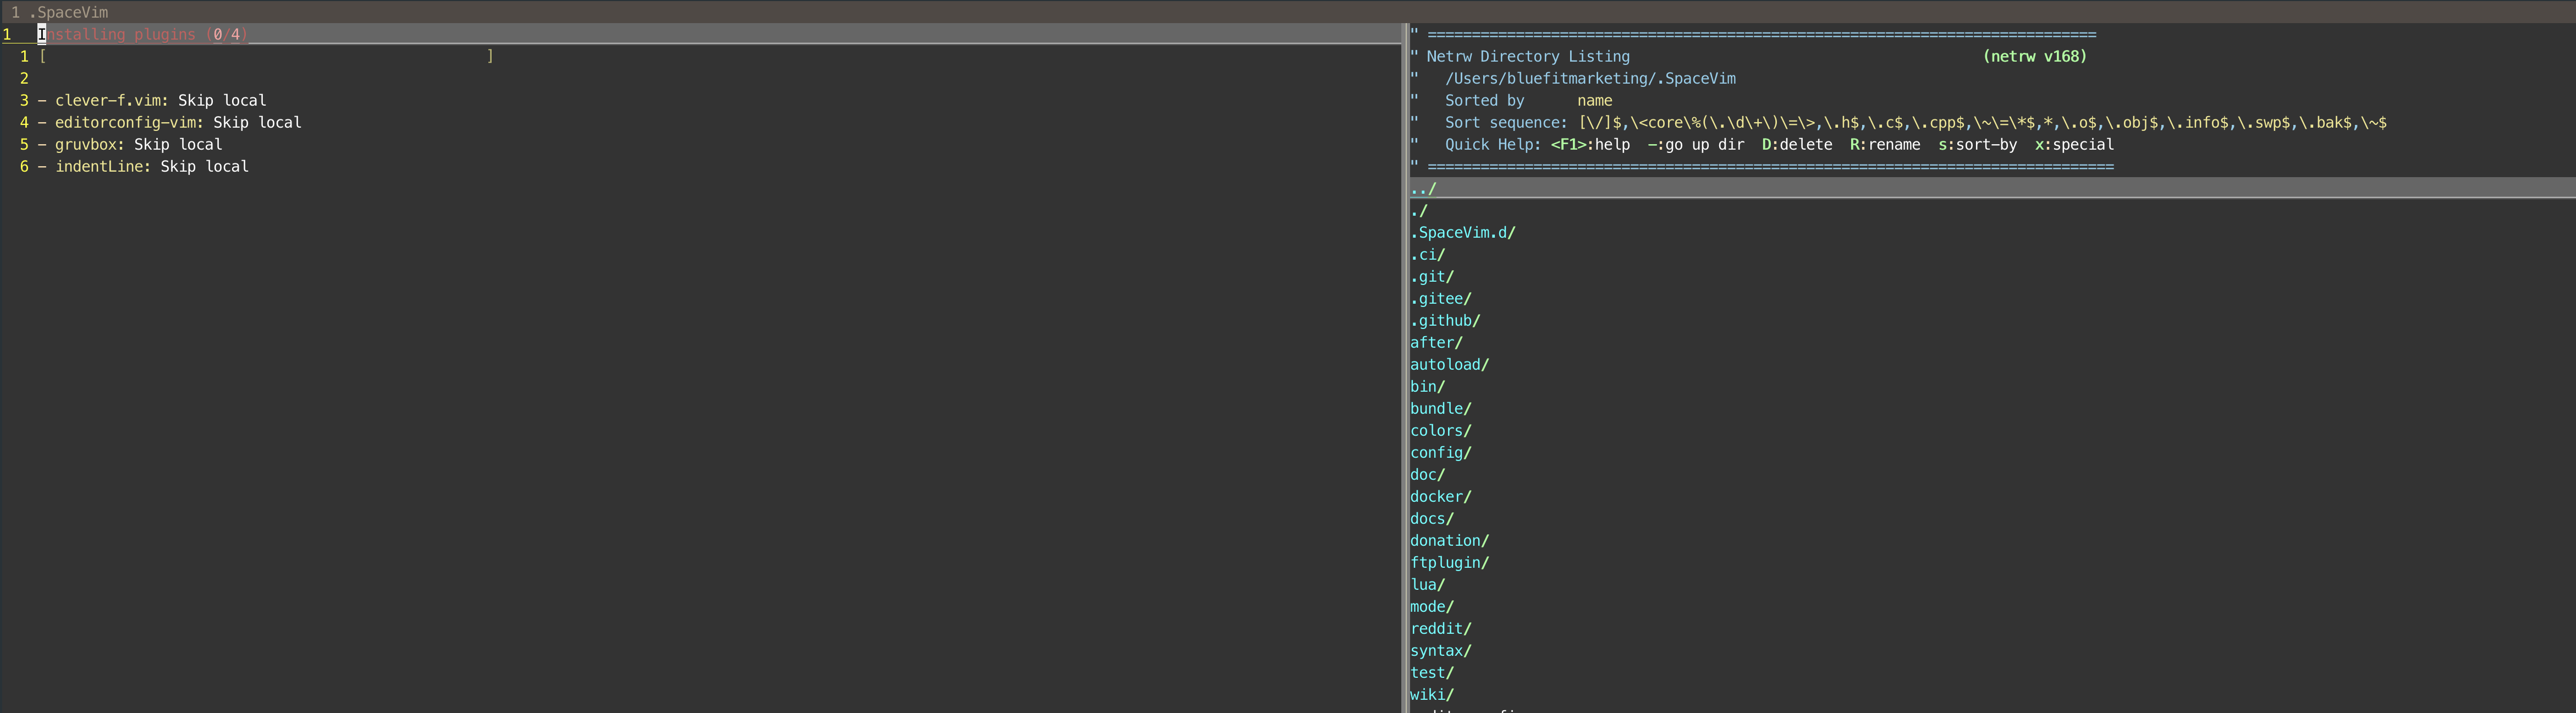Open the autoload/ directory

pos(1450,364)
